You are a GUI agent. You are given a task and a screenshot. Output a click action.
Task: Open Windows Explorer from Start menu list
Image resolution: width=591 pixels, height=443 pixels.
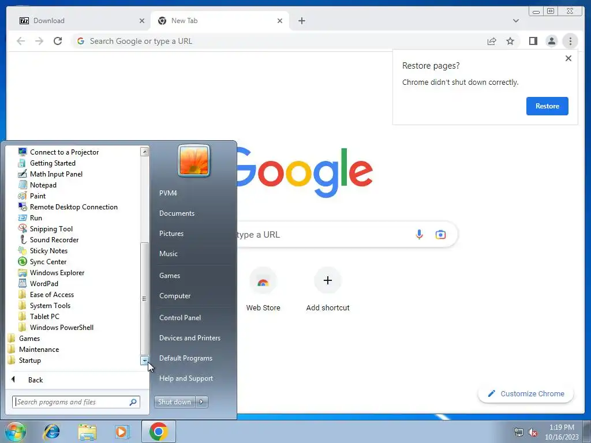coord(51,272)
